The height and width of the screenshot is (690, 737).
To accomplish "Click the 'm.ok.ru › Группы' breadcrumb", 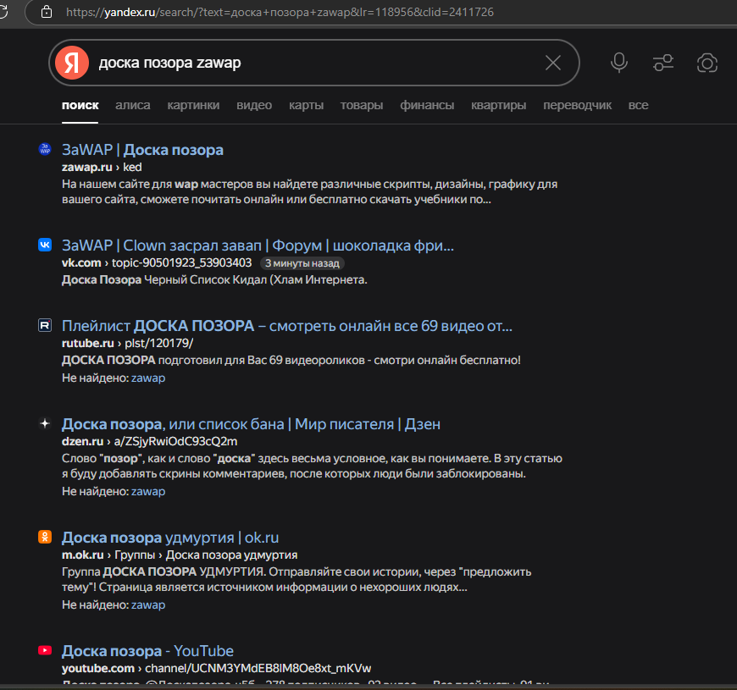I will click(x=180, y=555).
